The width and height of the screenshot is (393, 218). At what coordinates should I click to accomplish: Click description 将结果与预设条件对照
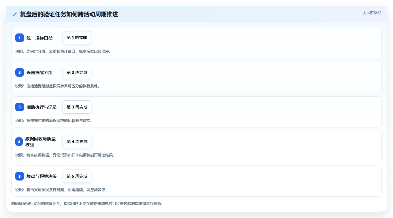[x=46, y=190]
